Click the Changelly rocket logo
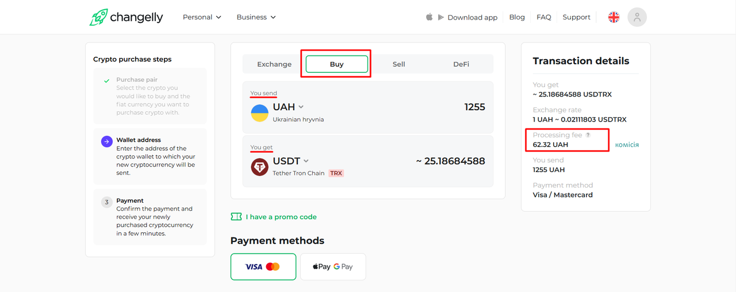This screenshot has height=292, width=736. coord(98,17)
